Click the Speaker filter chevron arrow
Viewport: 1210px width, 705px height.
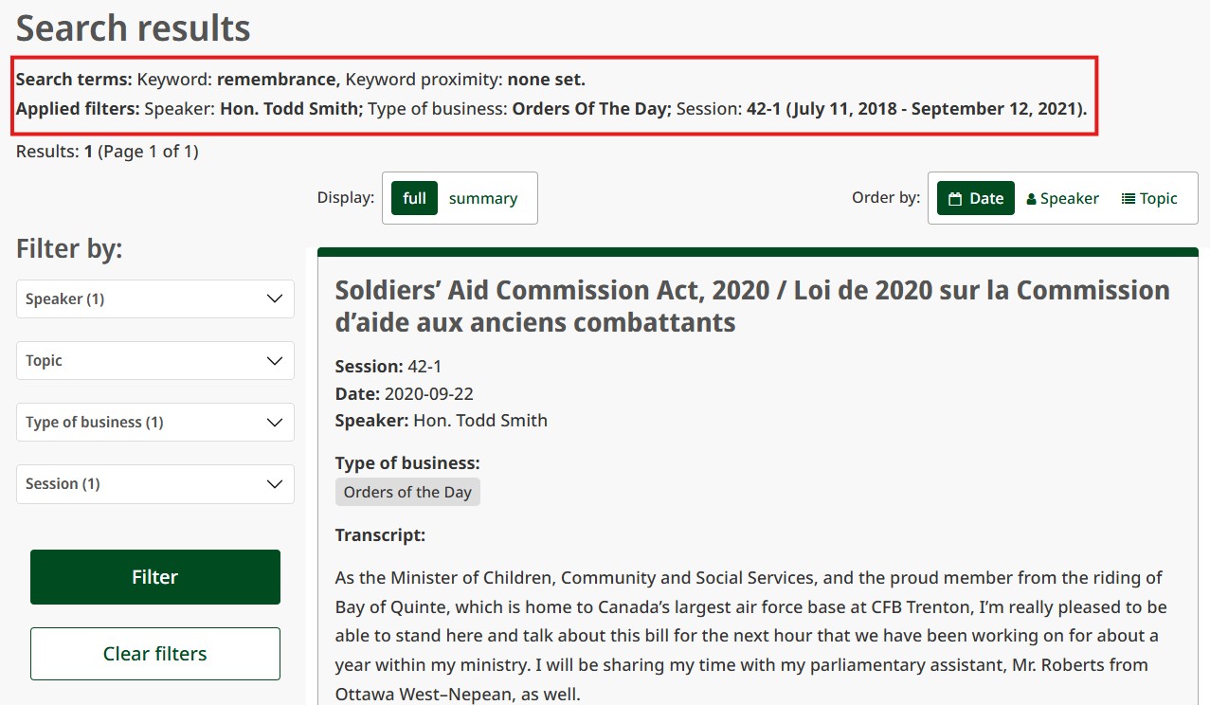click(x=274, y=298)
